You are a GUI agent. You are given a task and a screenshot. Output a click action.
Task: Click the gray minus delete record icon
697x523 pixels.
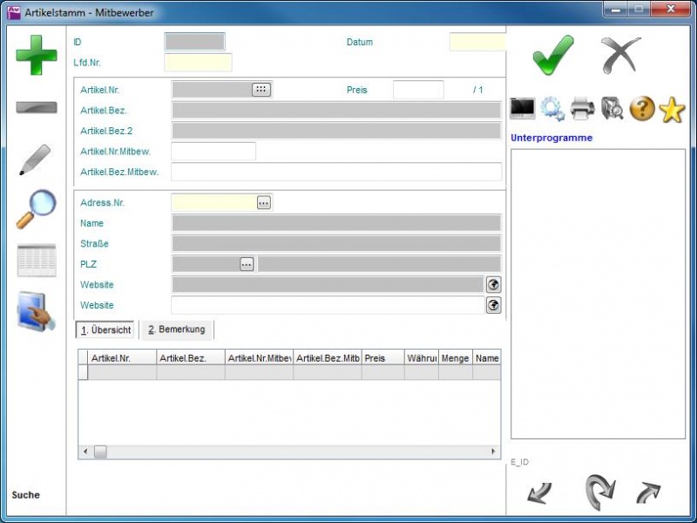[x=37, y=107]
